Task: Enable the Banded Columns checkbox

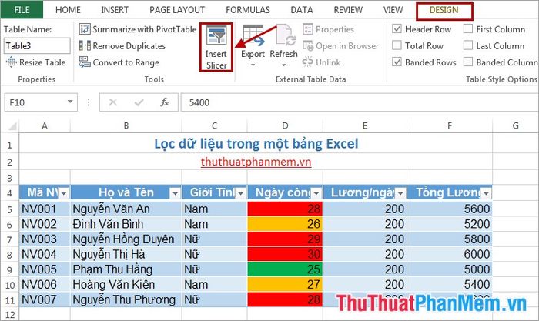Action: point(468,62)
